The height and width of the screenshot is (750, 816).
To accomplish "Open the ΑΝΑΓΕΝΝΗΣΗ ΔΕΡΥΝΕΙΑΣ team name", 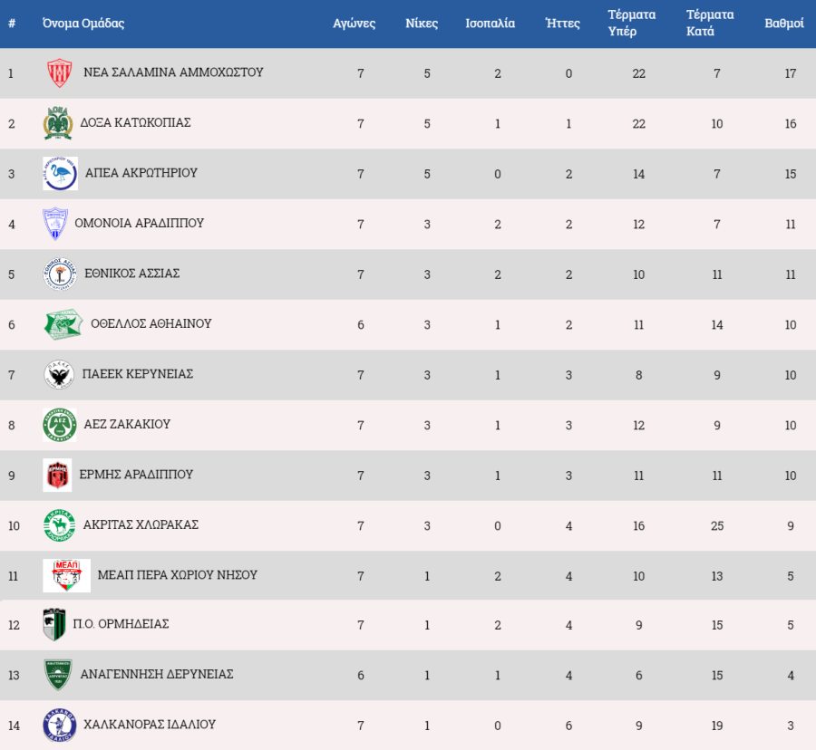I will 157,674.
